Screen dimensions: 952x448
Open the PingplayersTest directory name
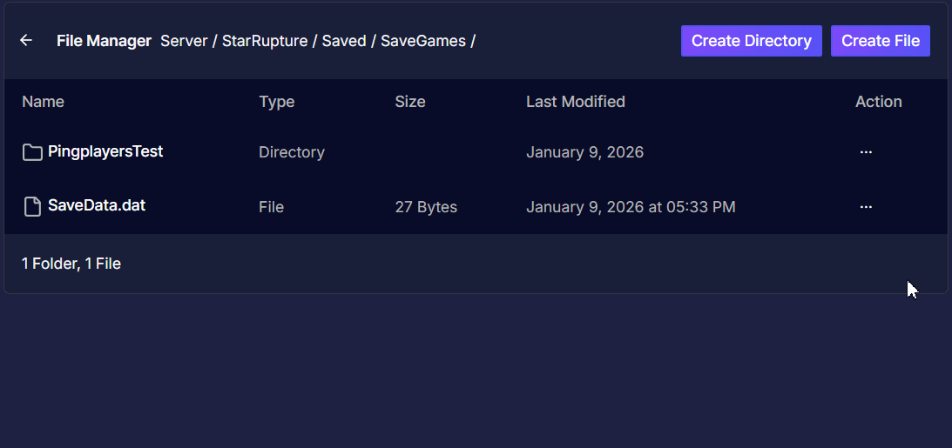click(x=105, y=151)
